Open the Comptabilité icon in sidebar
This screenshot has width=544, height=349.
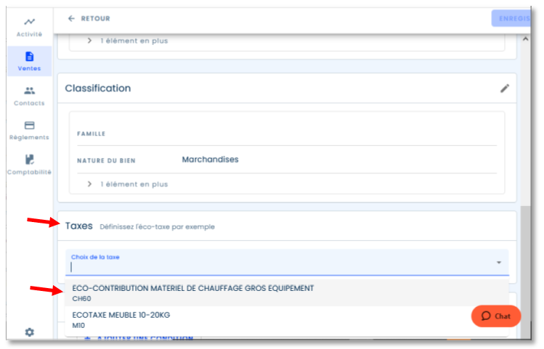pos(30,160)
